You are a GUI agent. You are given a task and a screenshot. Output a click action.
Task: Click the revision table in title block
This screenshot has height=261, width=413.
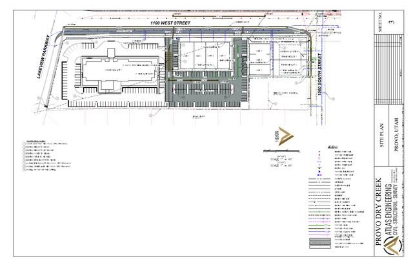[388, 69]
